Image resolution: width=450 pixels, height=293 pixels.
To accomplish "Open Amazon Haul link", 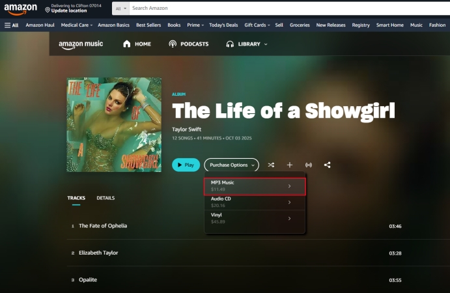I will pos(40,25).
